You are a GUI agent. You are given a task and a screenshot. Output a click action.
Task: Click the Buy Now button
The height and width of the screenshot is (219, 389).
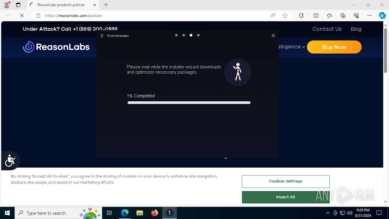(x=334, y=47)
